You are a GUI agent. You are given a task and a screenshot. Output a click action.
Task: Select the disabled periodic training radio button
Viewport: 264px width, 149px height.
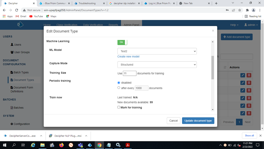[119, 83]
